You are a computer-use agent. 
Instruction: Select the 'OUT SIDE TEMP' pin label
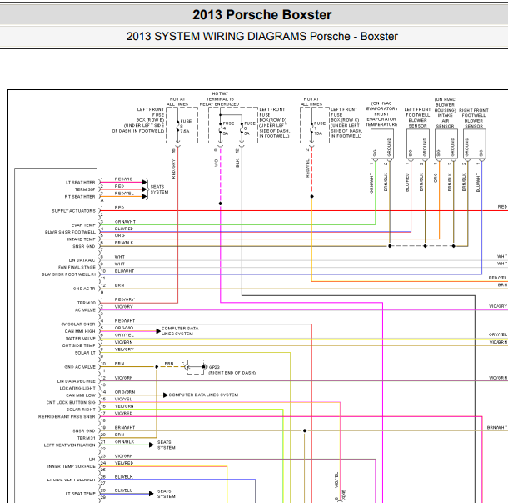(x=79, y=345)
